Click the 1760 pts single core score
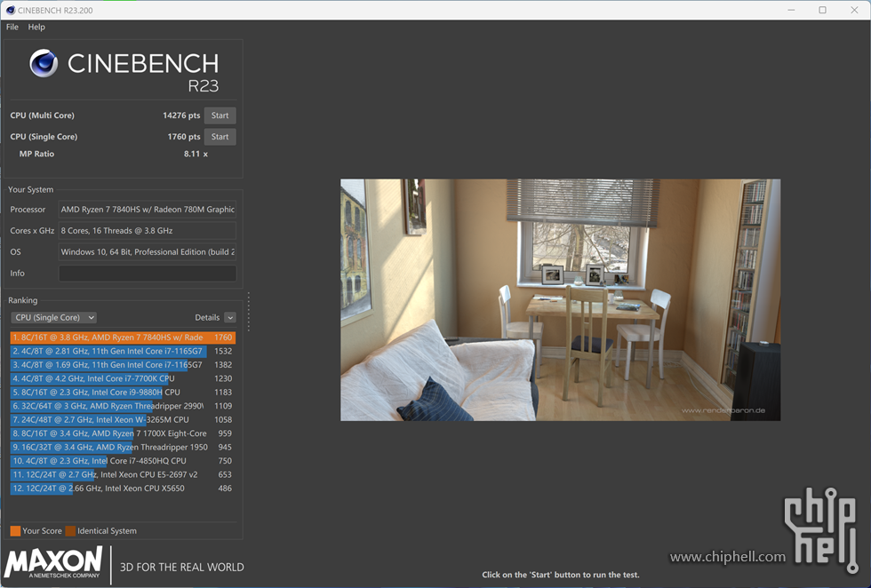 (184, 137)
